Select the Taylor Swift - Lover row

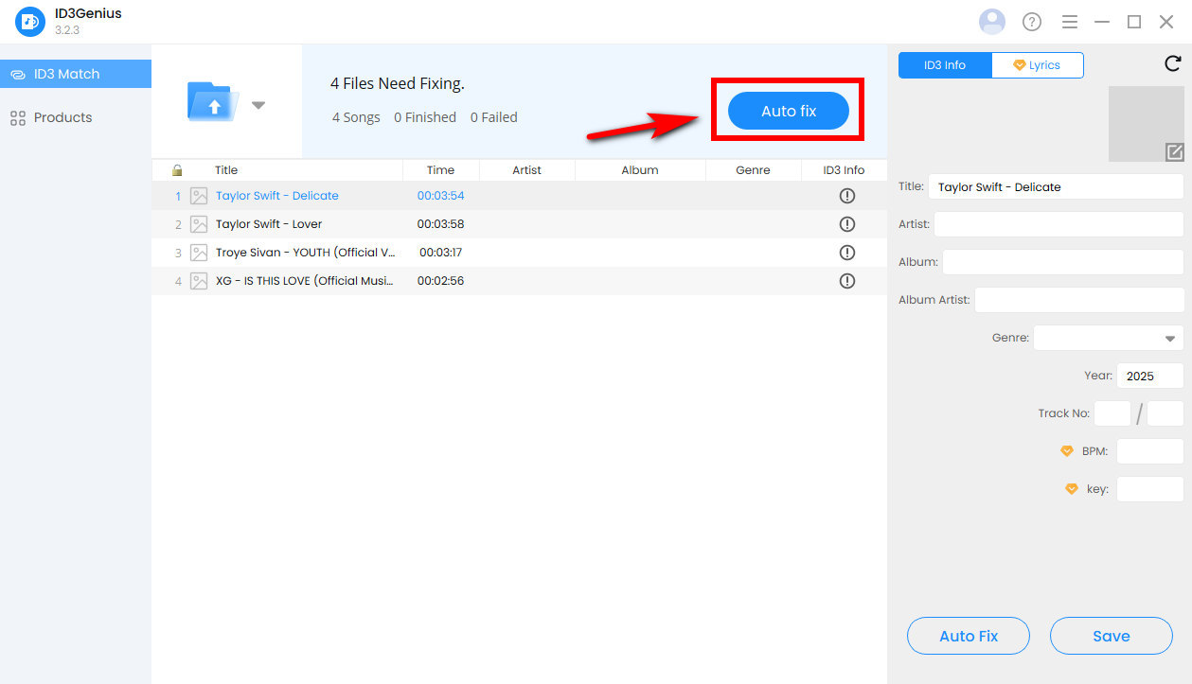[x=519, y=224]
